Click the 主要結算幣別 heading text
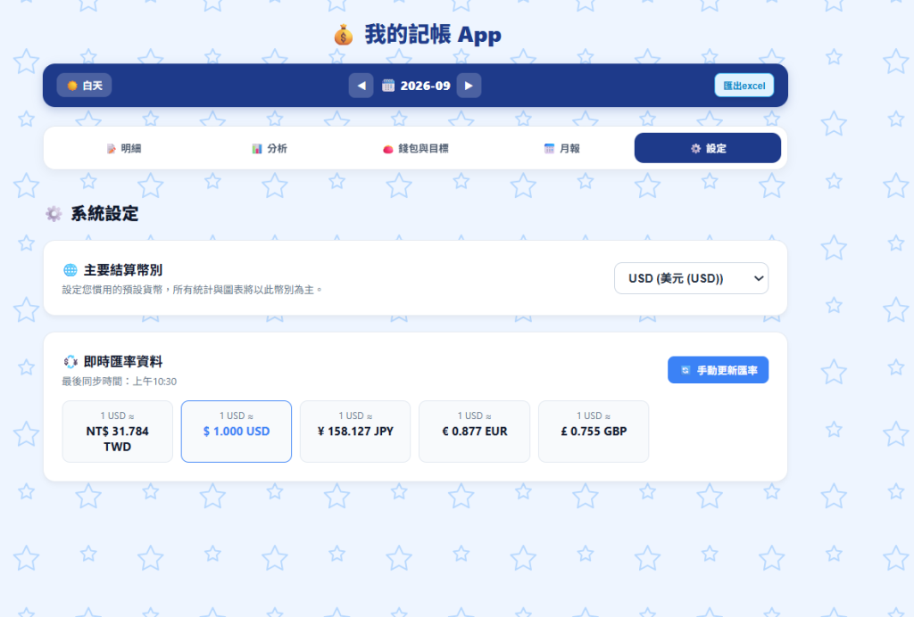The width and height of the screenshot is (914, 617). (x=123, y=270)
